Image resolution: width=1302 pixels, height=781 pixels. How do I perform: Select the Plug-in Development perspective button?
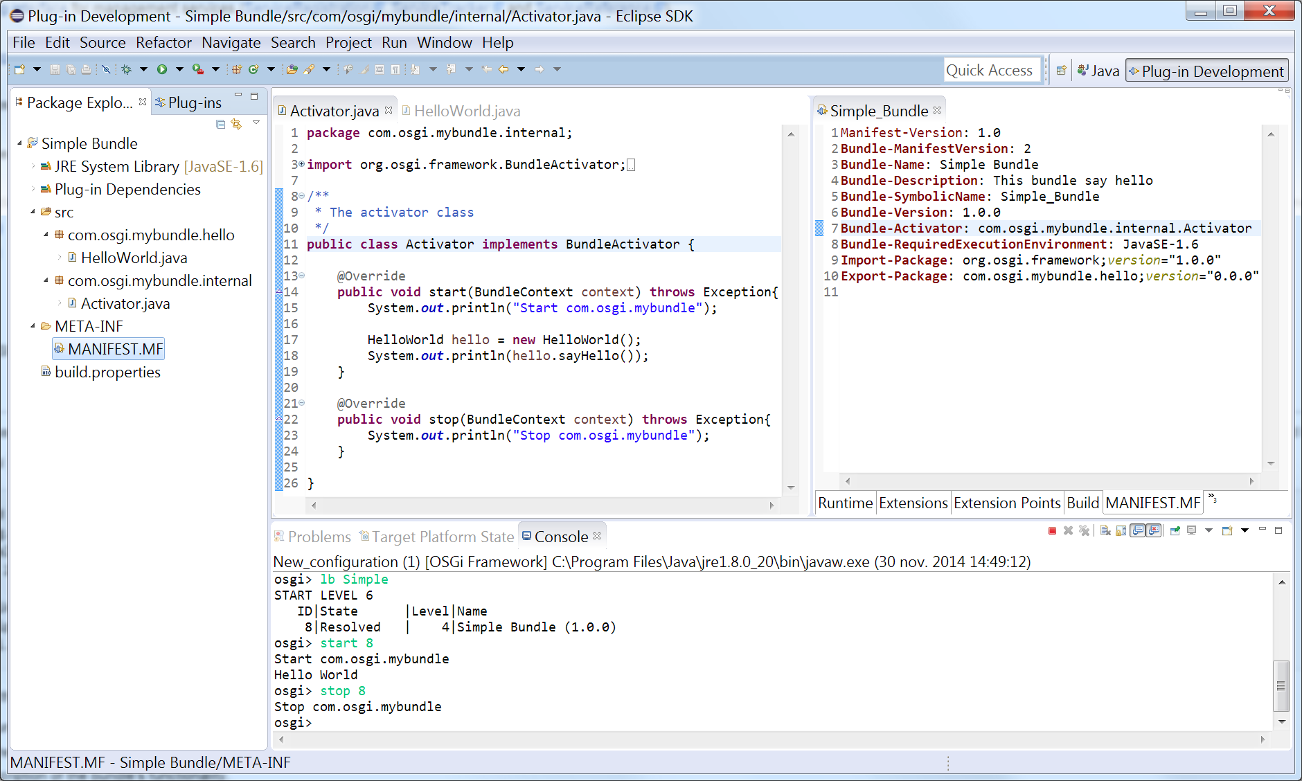point(1206,71)
